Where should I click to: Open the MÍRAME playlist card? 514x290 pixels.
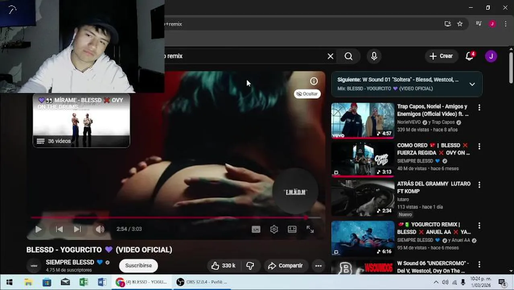click(x=81, y=121)
